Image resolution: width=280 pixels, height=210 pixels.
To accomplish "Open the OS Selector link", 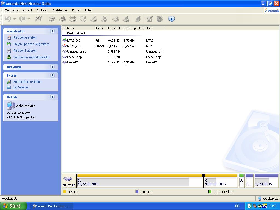I will pos(21,87).
